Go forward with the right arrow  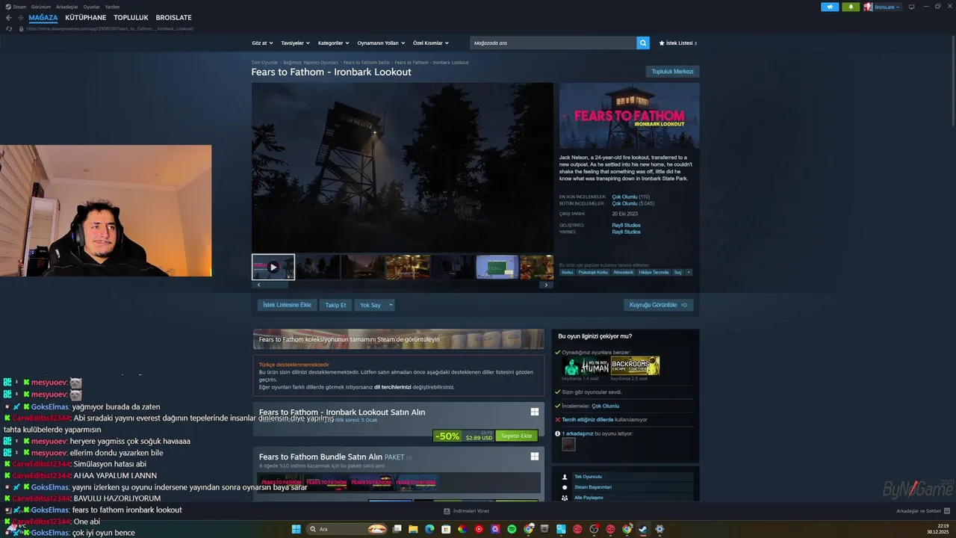(20, 17)
